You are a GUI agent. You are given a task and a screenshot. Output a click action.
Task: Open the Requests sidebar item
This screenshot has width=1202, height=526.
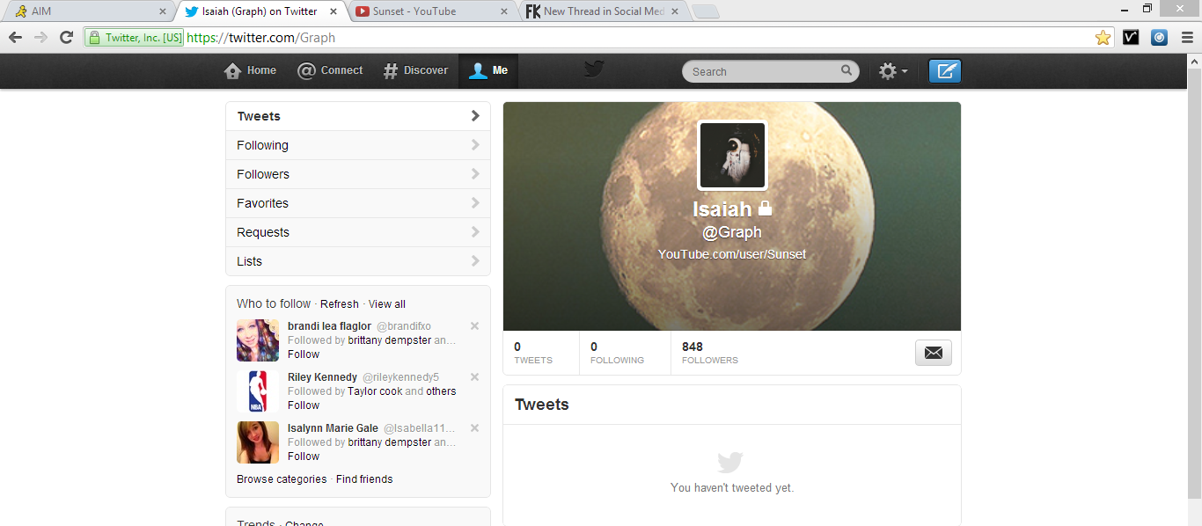pos(358,232)
